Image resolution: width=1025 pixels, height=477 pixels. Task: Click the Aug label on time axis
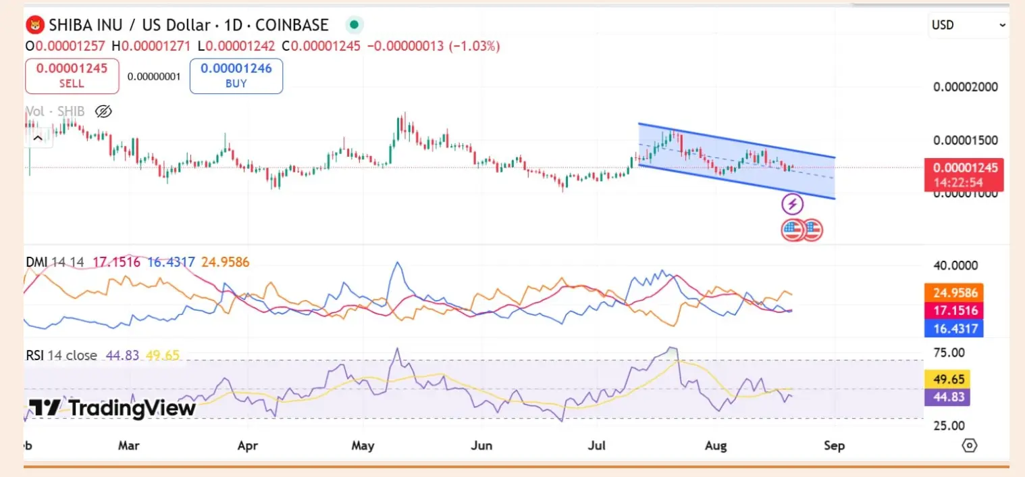coord(716,446)
